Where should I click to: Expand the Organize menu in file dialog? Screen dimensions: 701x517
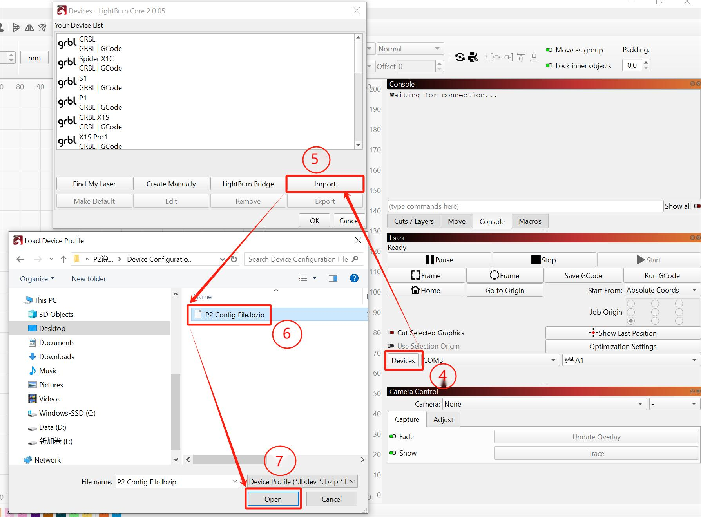(37, 278)
